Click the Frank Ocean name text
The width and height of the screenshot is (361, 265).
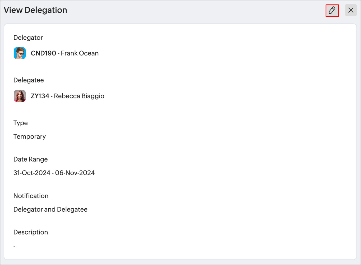(x=80, y=53)
